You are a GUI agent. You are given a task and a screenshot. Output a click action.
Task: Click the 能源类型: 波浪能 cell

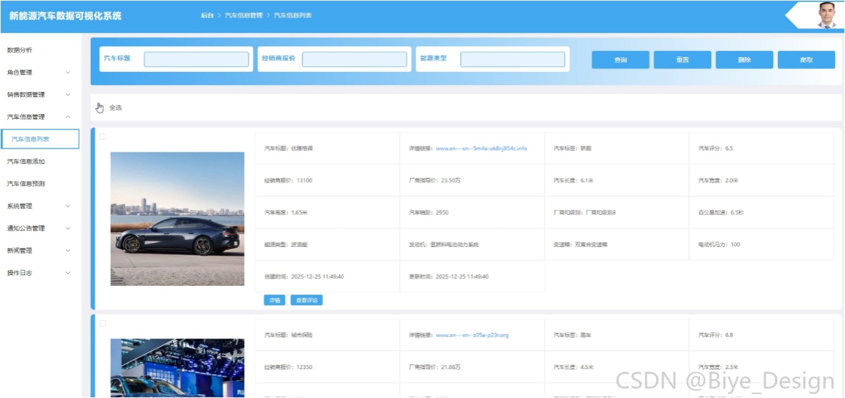coord(327,245)
